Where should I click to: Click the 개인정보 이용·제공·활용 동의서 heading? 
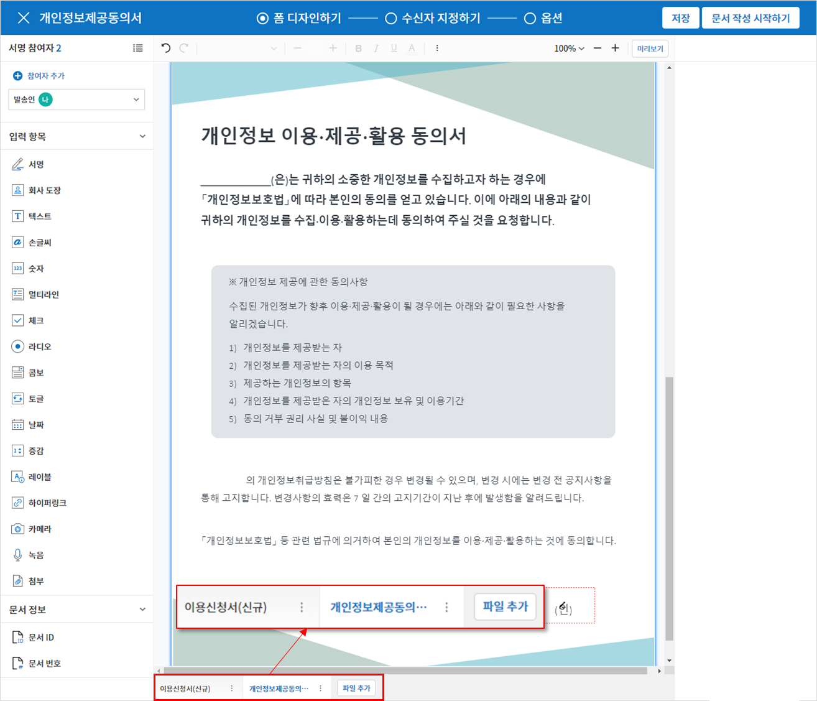[334, 136]
